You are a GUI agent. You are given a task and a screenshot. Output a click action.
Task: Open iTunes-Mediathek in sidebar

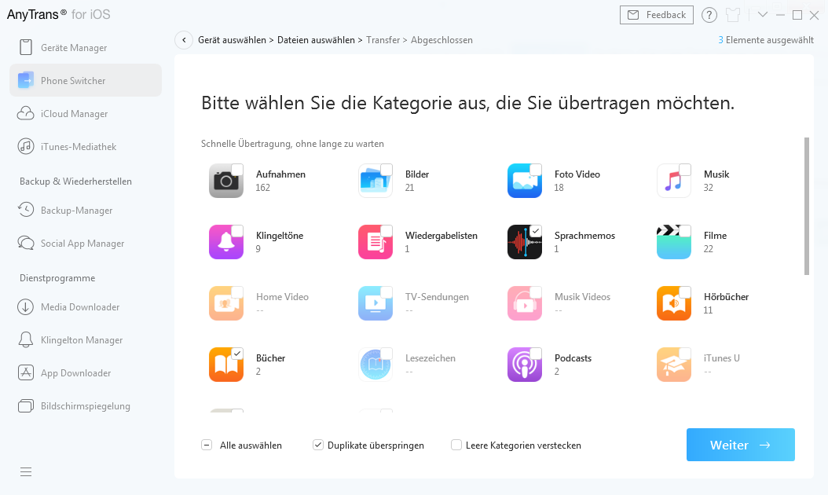click(x=86, y=146)
